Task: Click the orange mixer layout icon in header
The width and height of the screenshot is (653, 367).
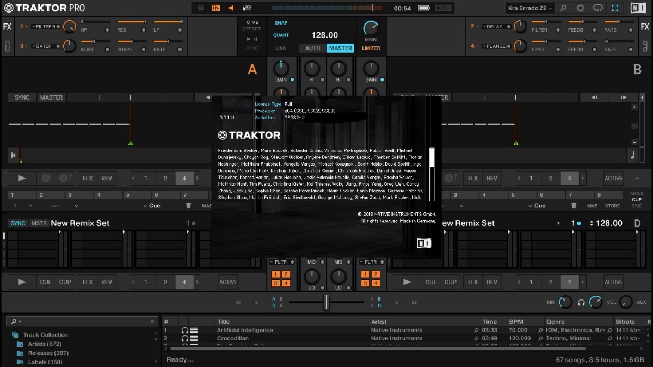Action: click(x=216, y=8)
